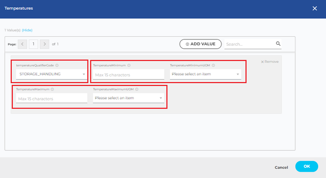Click the Hide link next to 1 Value(s)
326x178 pixels.
pyautogui.click(x=27, y=30)
